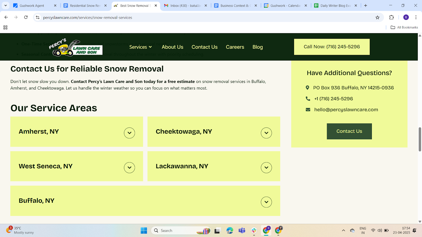Open Chrome three-dot menu
Screen dimensions: 422x237
(416, 17)
